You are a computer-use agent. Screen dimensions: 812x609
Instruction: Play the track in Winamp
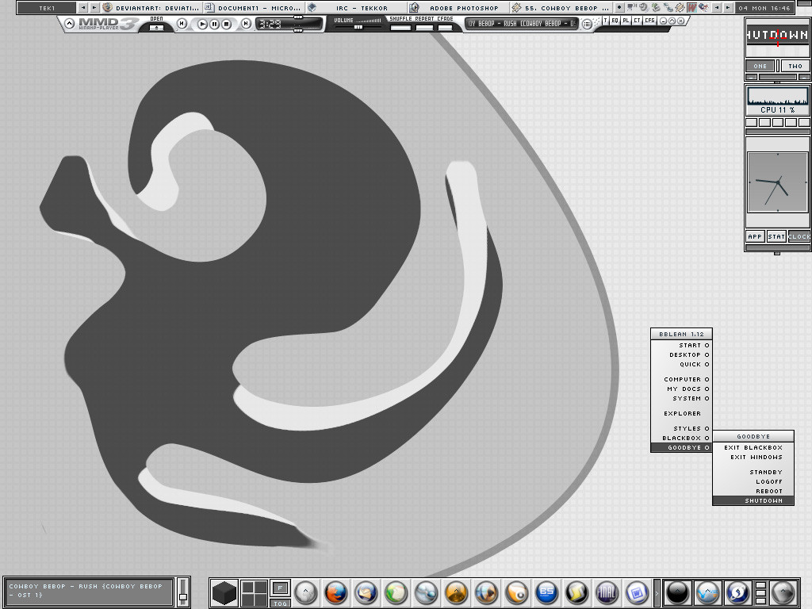point(202,24)
